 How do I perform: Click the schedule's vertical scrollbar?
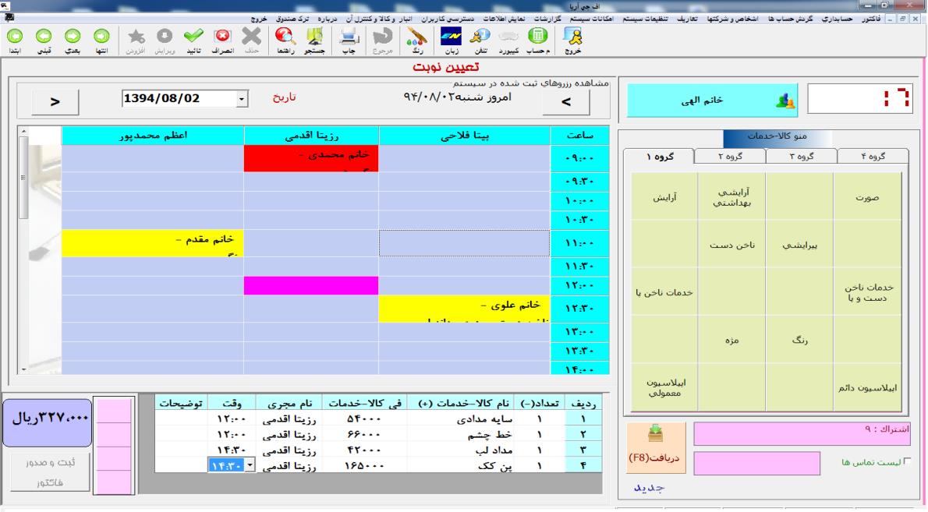[23, 250]
